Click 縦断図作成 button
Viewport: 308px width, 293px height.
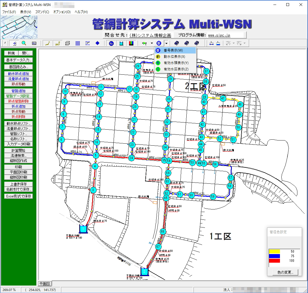19,161
